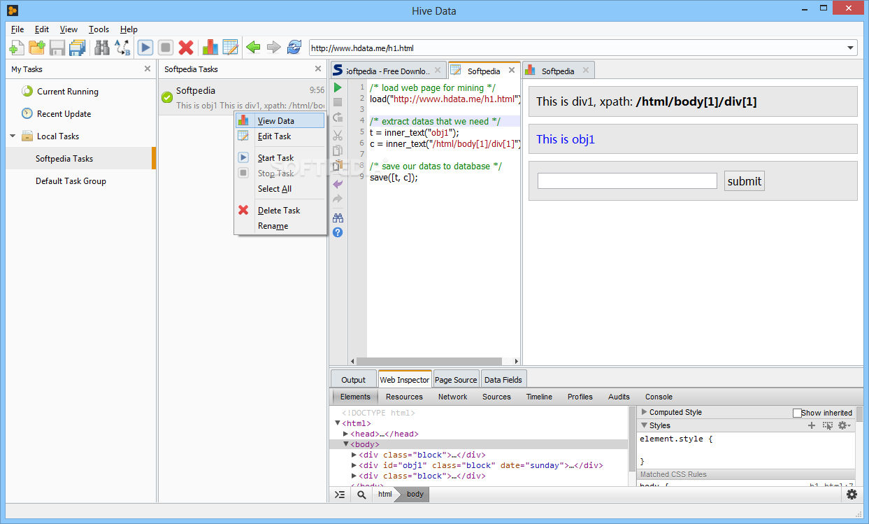869x524 pixels.
Task: Switch to the Data Fields tab
Action: [503, 379]
